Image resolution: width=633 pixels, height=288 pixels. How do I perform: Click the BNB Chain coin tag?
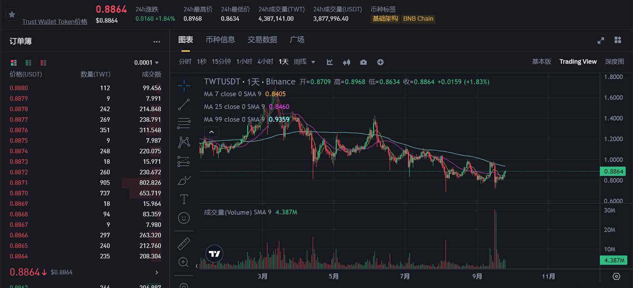(418, 19)
